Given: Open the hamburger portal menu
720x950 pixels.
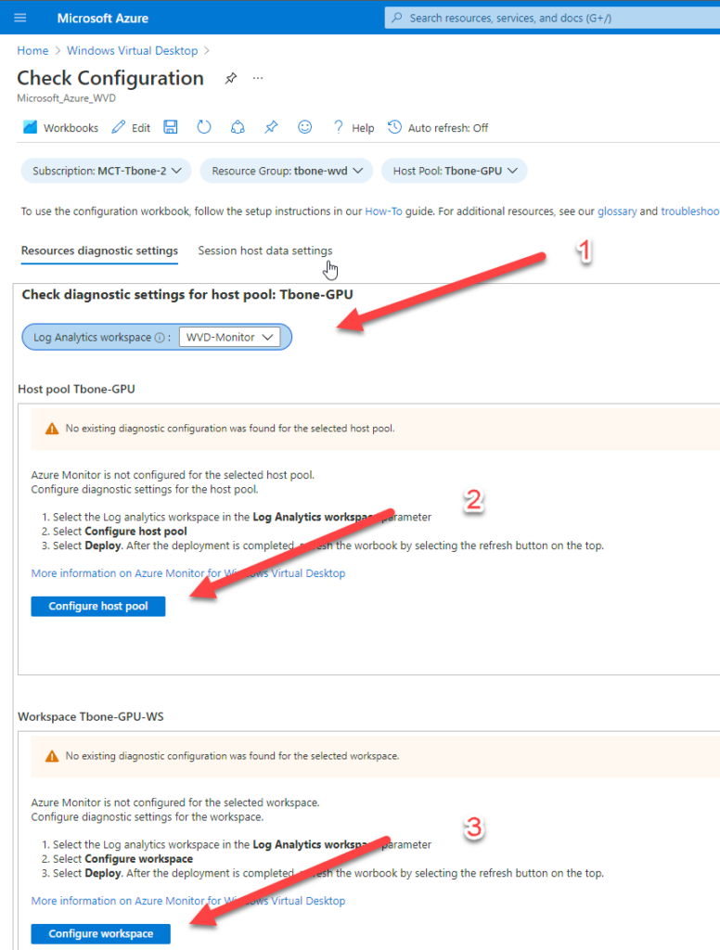Looking at the screenshot, I should 20,18.
